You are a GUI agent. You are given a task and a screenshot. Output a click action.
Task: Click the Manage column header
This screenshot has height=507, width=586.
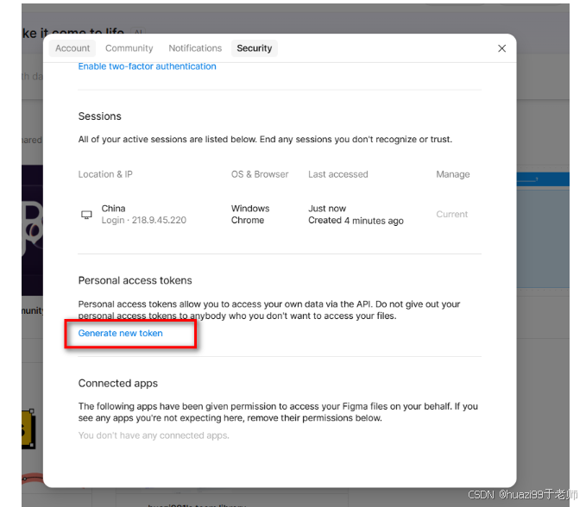[453, 174]
